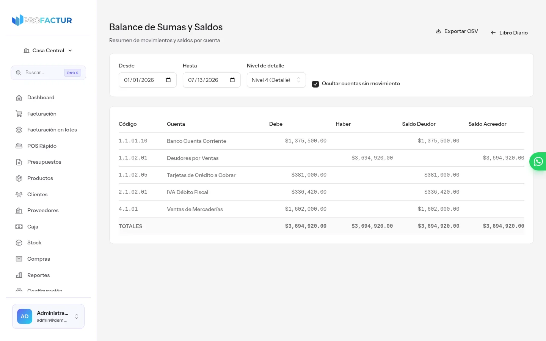Navigate to Presupuestos
546x341 pixels.
coord(49,162)
